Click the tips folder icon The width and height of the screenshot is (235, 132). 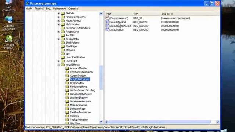pos(63,54)
